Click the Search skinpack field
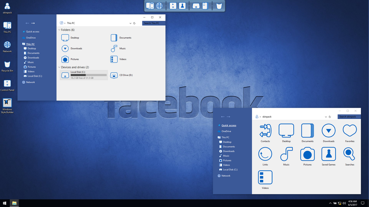 coord(349,117)
